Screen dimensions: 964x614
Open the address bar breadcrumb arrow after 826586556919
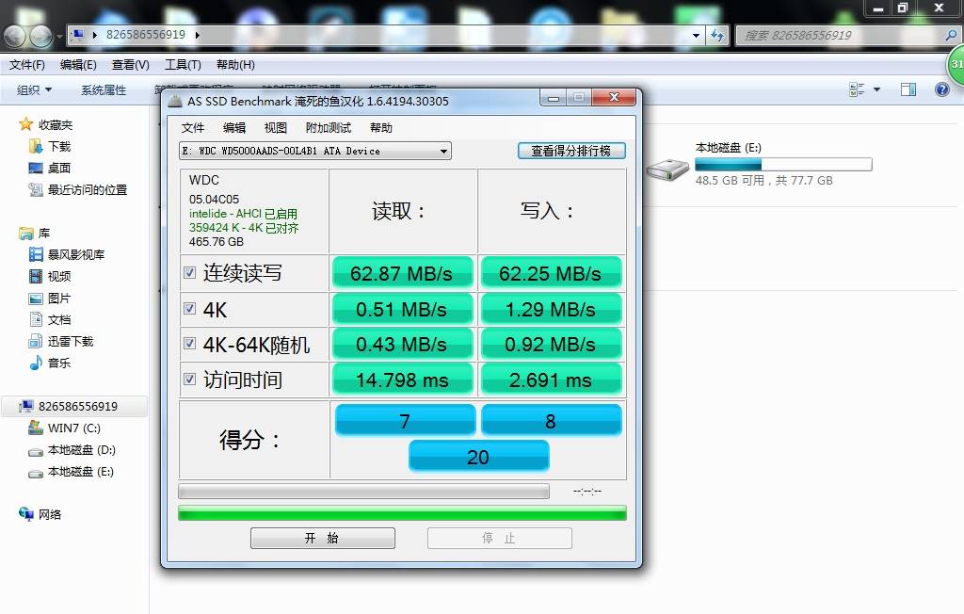tap(199, 36)
